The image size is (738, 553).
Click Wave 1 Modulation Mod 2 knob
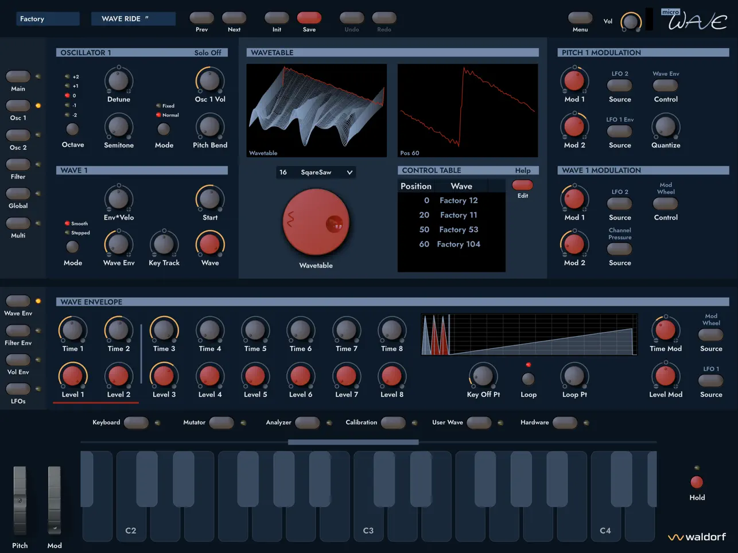coord(574,244)
